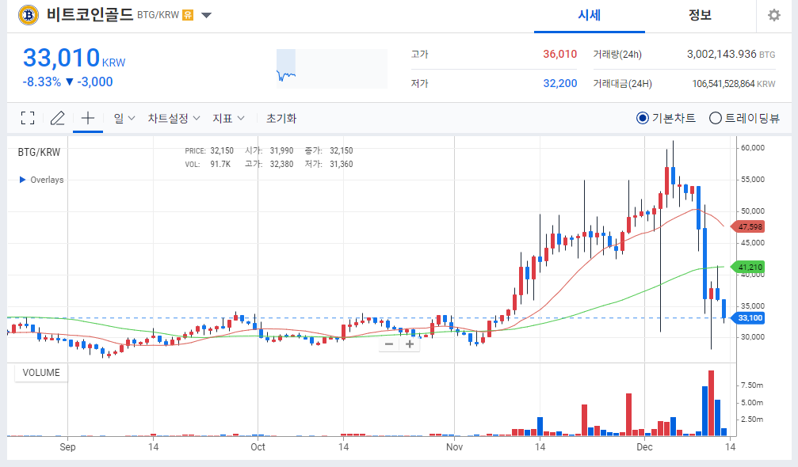Toggle fullscreen chart icon
Viewport: 798px width, 467px height.
pyautogui.click(x=28, y=118)
